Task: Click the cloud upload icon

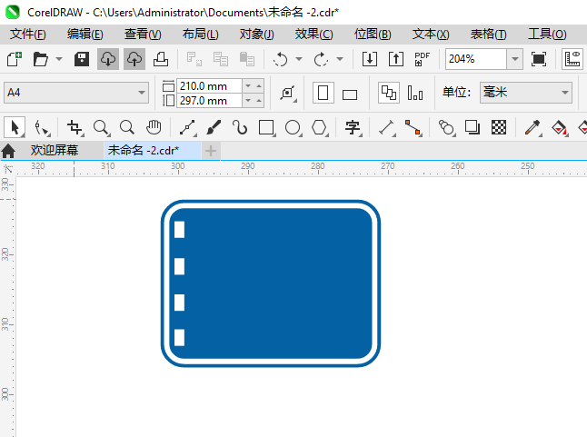Action: point(134,59)
